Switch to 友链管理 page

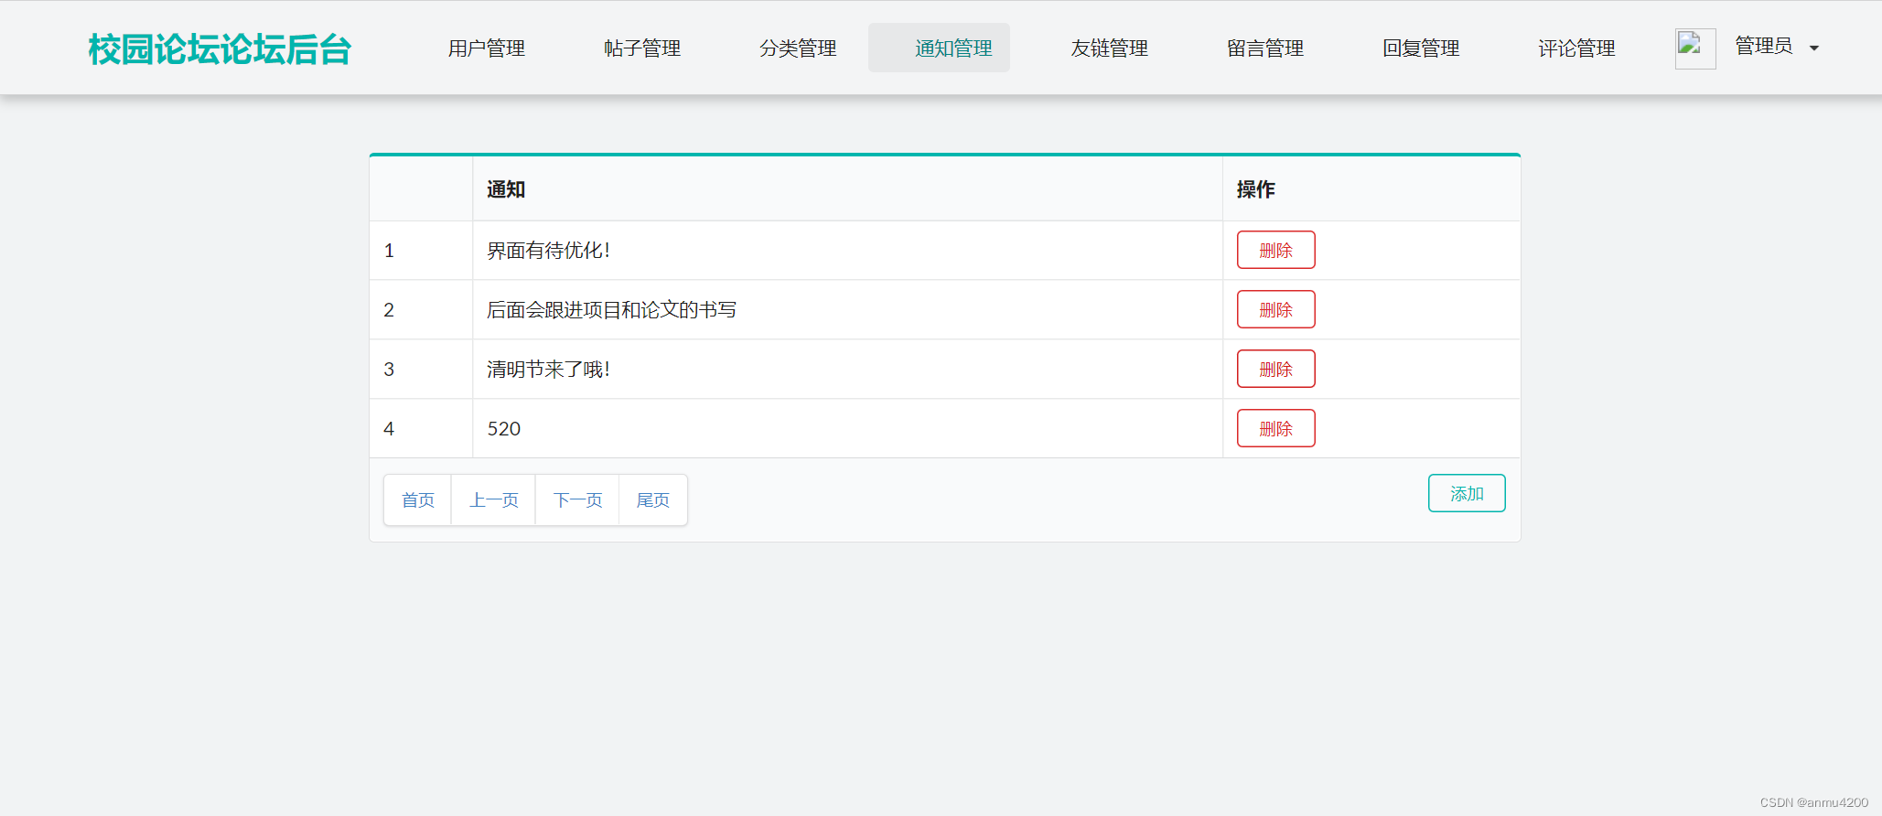(1110, 48)
